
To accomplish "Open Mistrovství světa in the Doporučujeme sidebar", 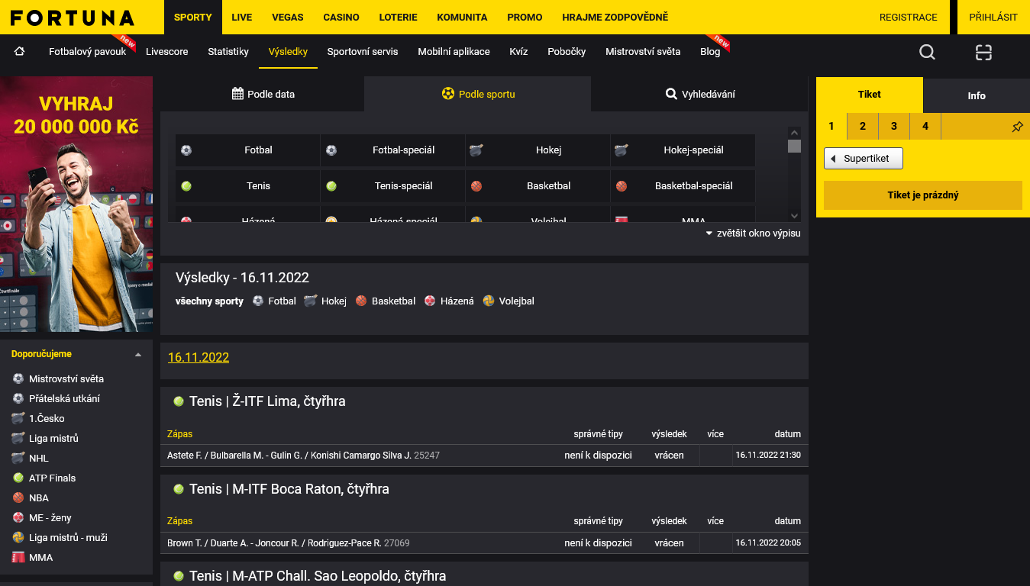I will coord(58,379).
